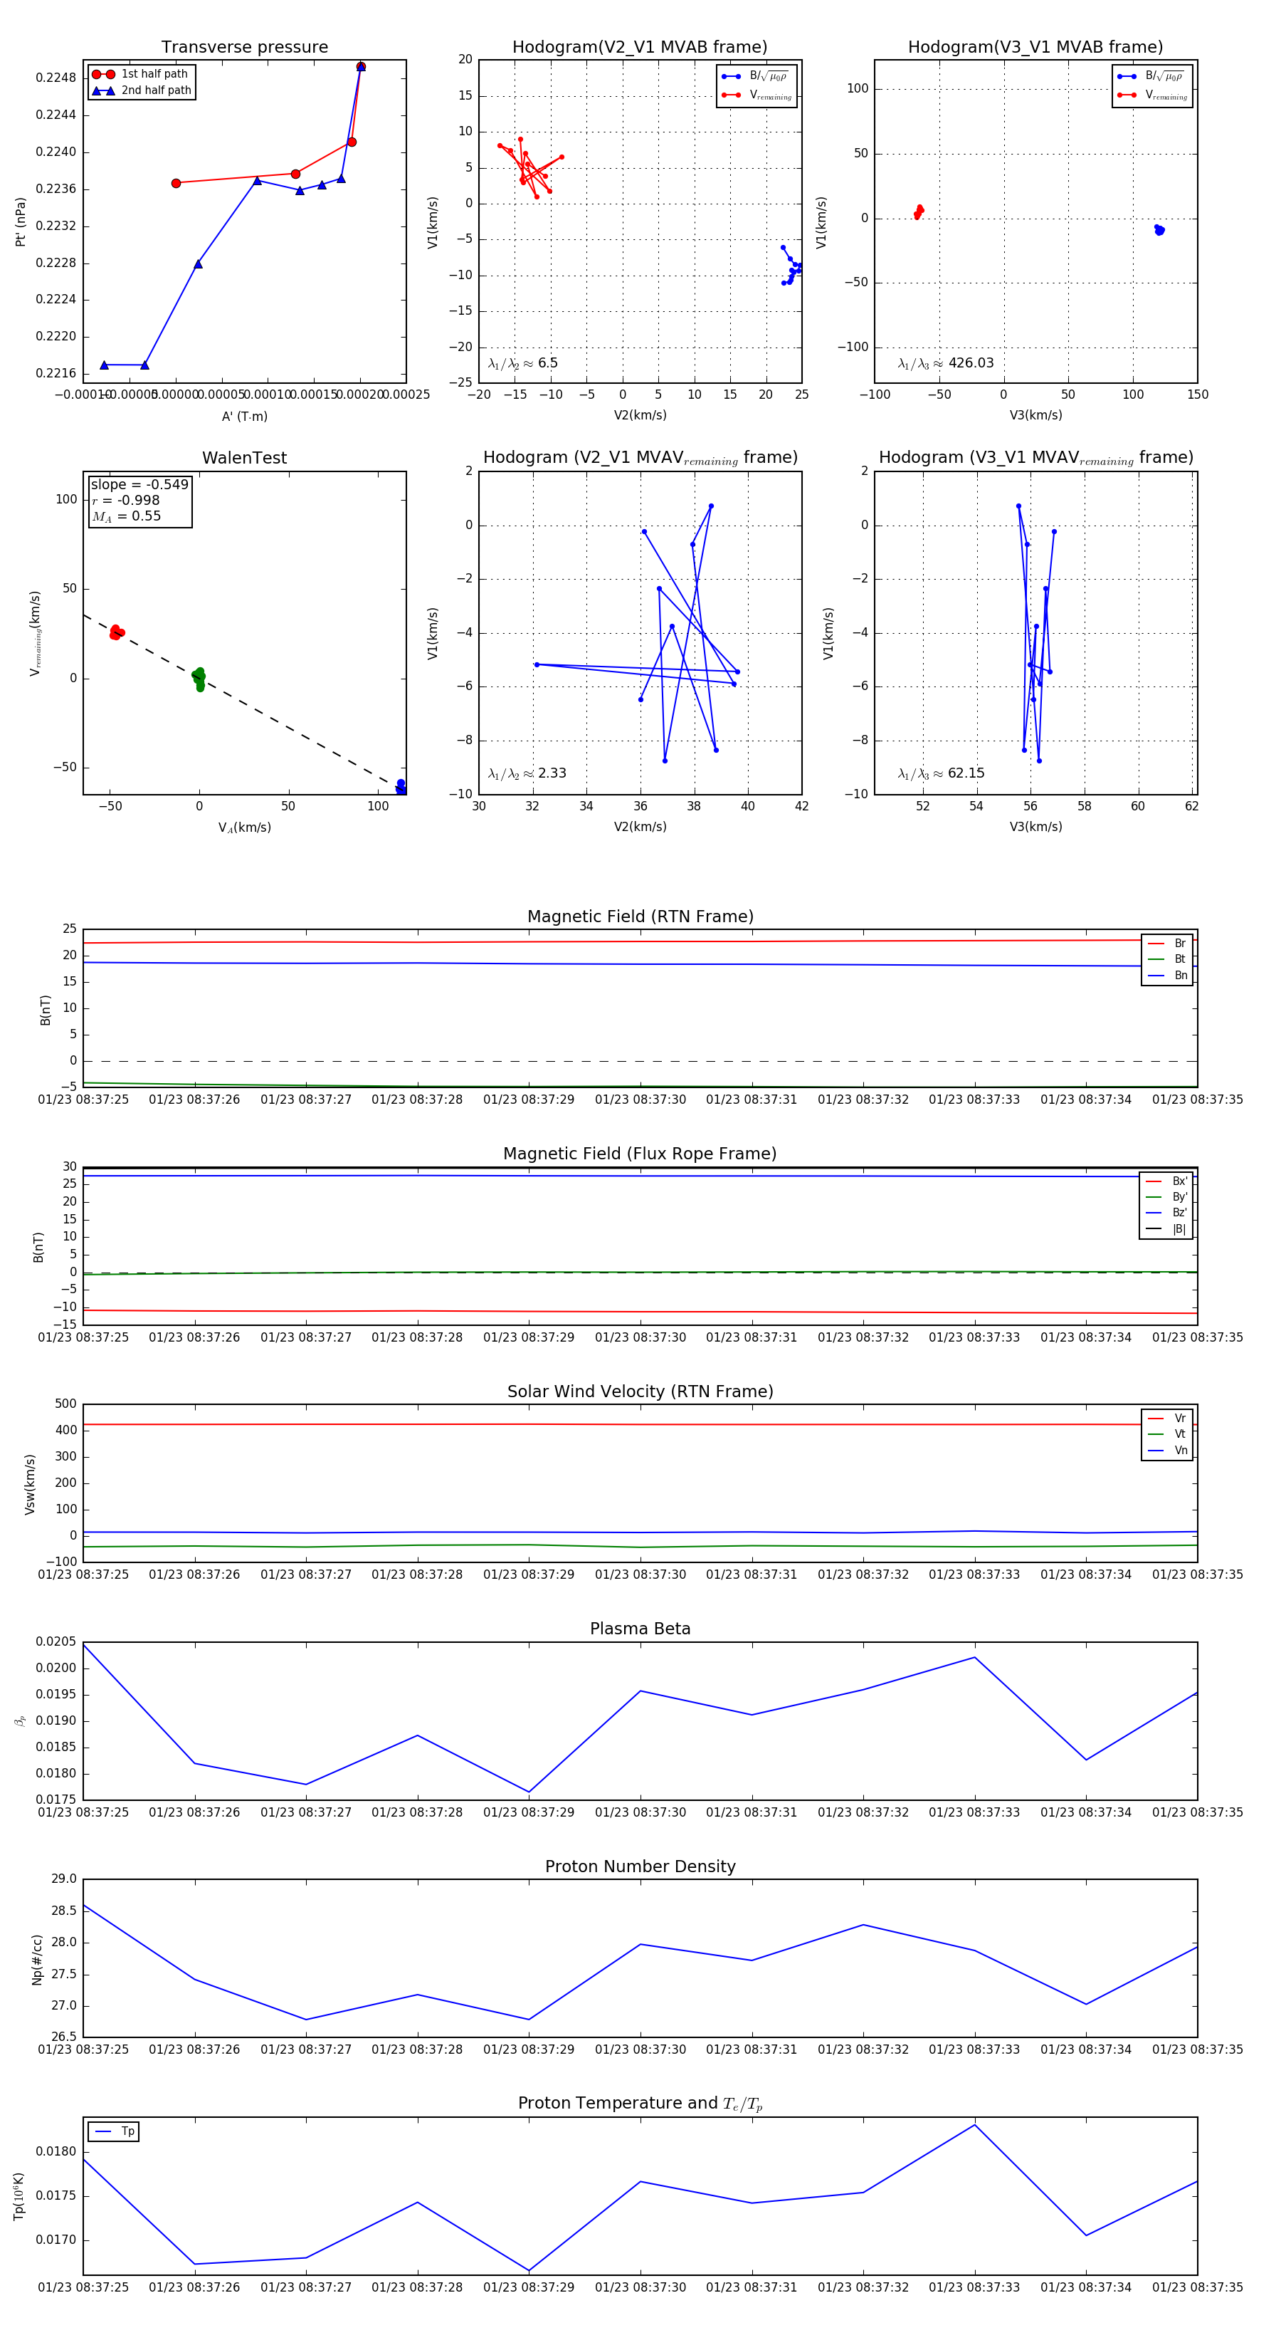Click the Tp legend in Proton Temperature plot
Screen dimensions: 1281x2350
tap(114, 2132)
